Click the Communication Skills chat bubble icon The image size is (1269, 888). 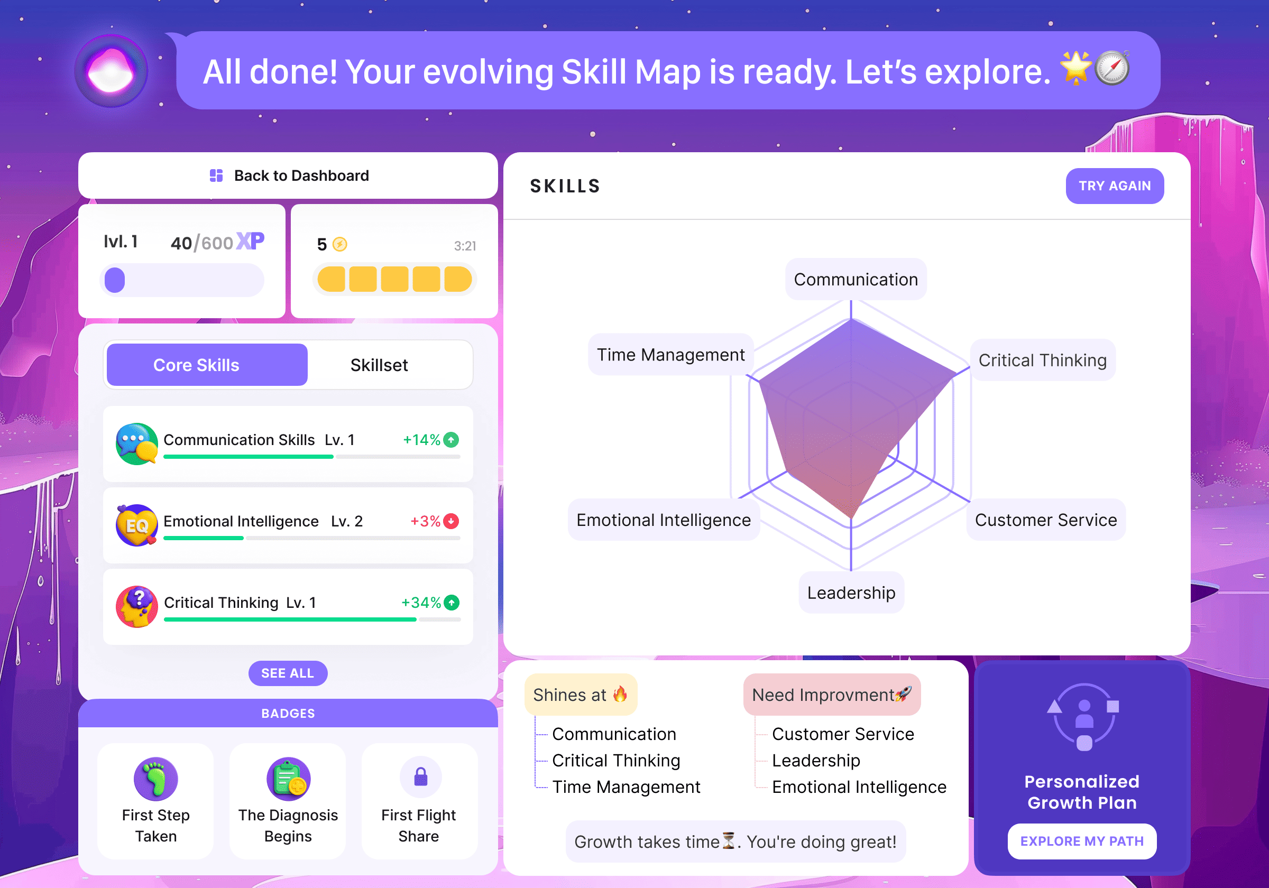[136, 443]
